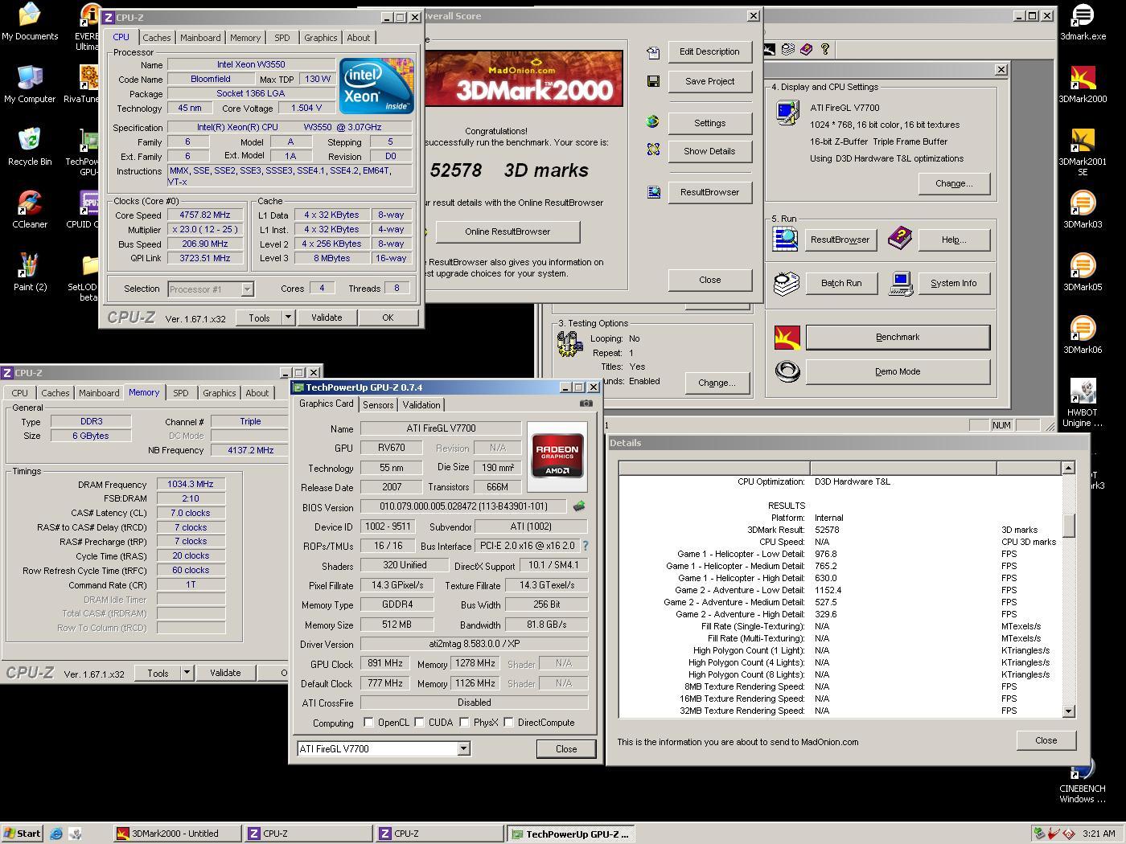Click the Batch Run stacked pages icon

click(x=786, y=283)
